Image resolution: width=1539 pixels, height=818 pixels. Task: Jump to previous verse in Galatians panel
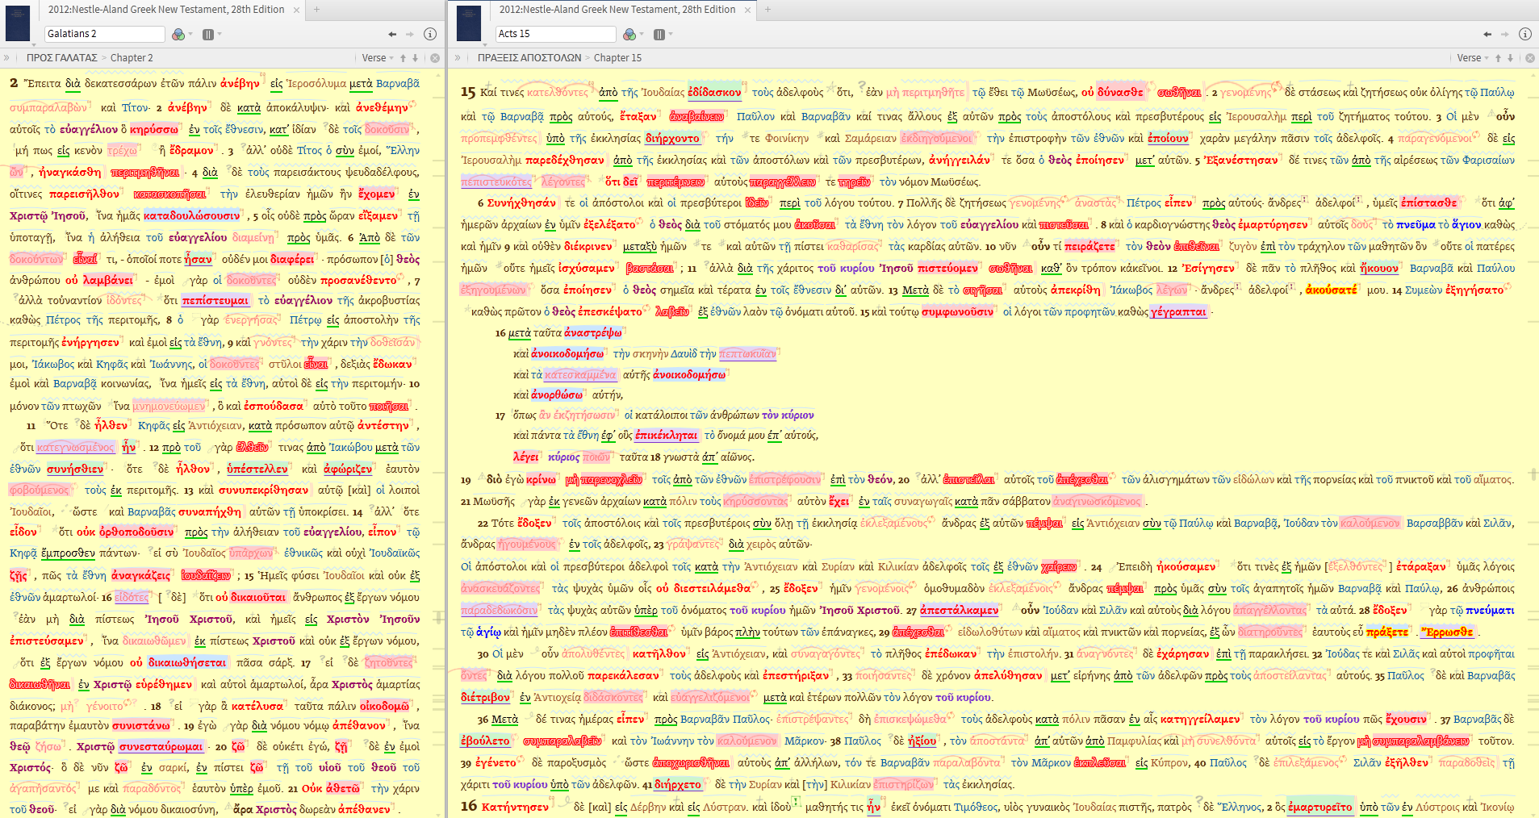[x=404, y=58]
